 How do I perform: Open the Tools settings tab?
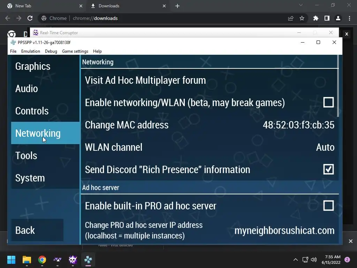(x=45, y=155)
